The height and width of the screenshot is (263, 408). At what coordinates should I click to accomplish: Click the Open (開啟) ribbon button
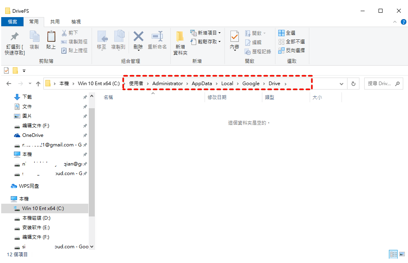tap(255, 33)
